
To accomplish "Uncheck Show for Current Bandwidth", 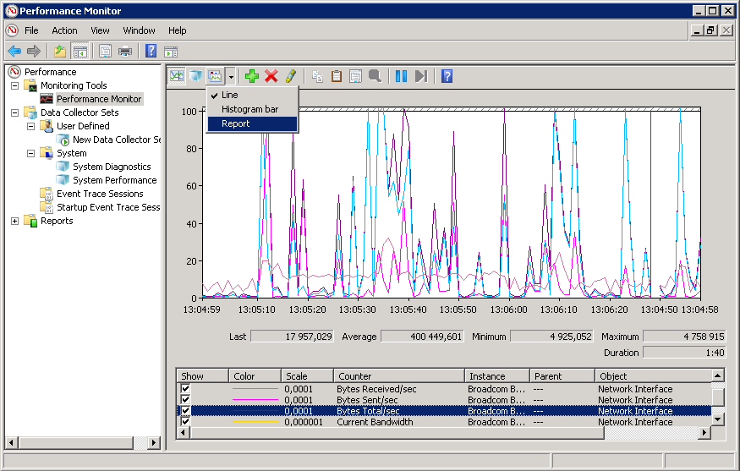I will pos(185,421).
